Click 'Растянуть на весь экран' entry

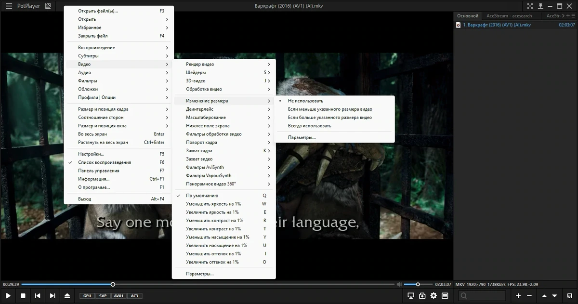119,142
